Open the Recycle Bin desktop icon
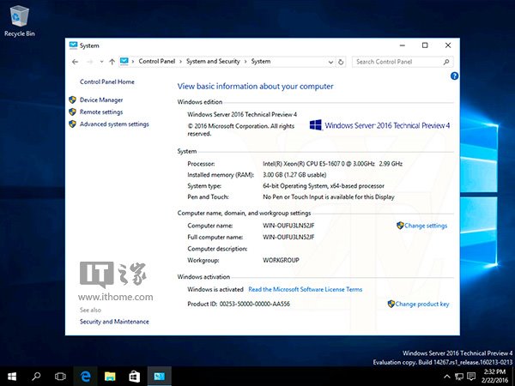515x386 pixels. [x=20, y=21]
